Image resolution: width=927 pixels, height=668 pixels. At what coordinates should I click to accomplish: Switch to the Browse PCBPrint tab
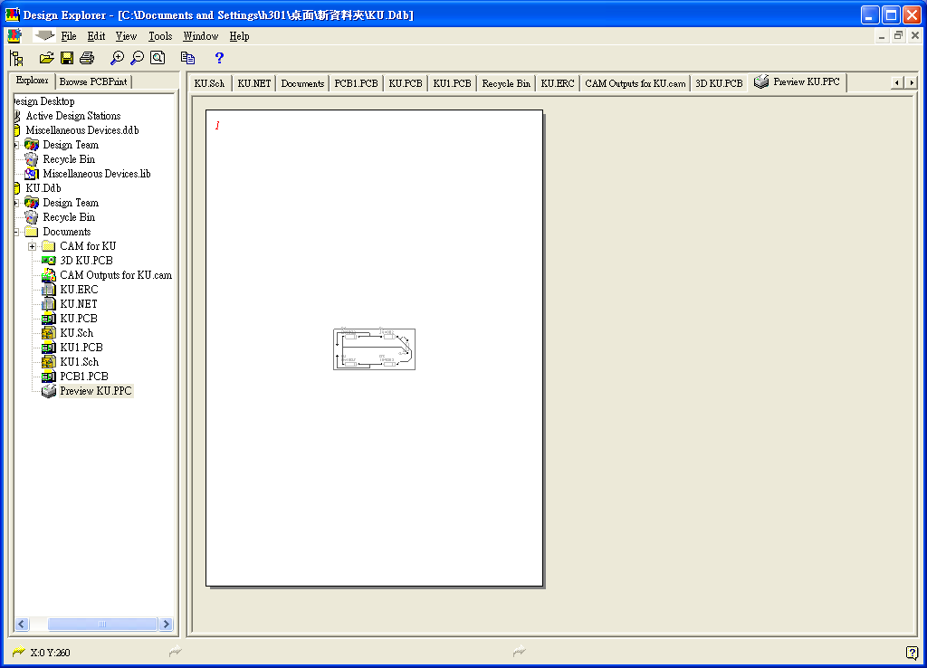93,81
